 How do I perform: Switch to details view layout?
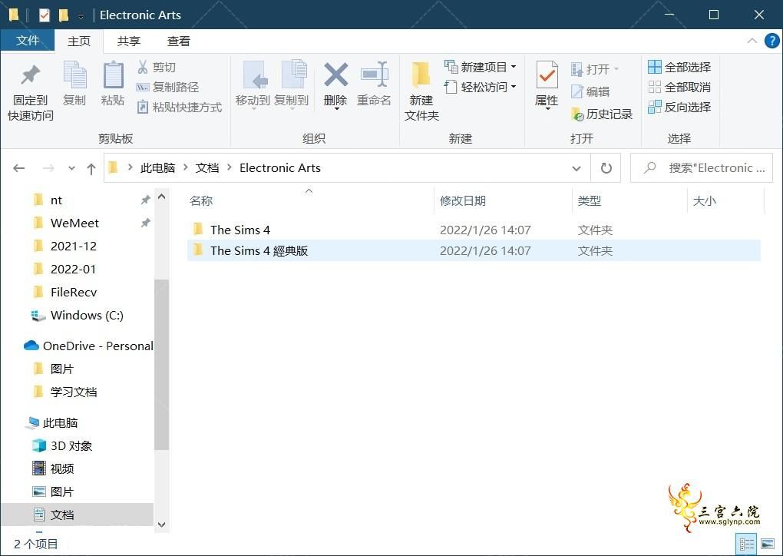tap(747, 544)
